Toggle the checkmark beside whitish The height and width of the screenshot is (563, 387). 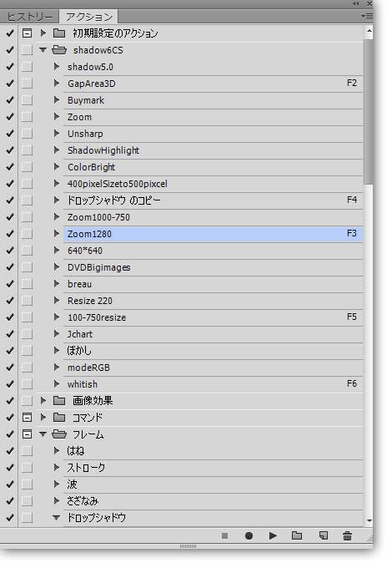point(10,384)
